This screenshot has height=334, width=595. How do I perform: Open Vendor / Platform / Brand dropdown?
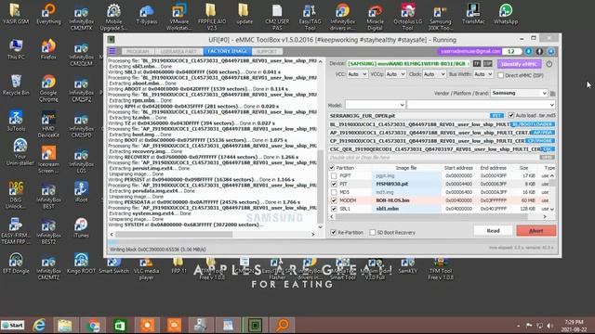click(519, 93)
